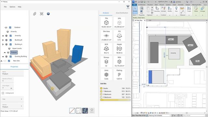Open the Section dropdown showing Podium

(x=12, y=106)
